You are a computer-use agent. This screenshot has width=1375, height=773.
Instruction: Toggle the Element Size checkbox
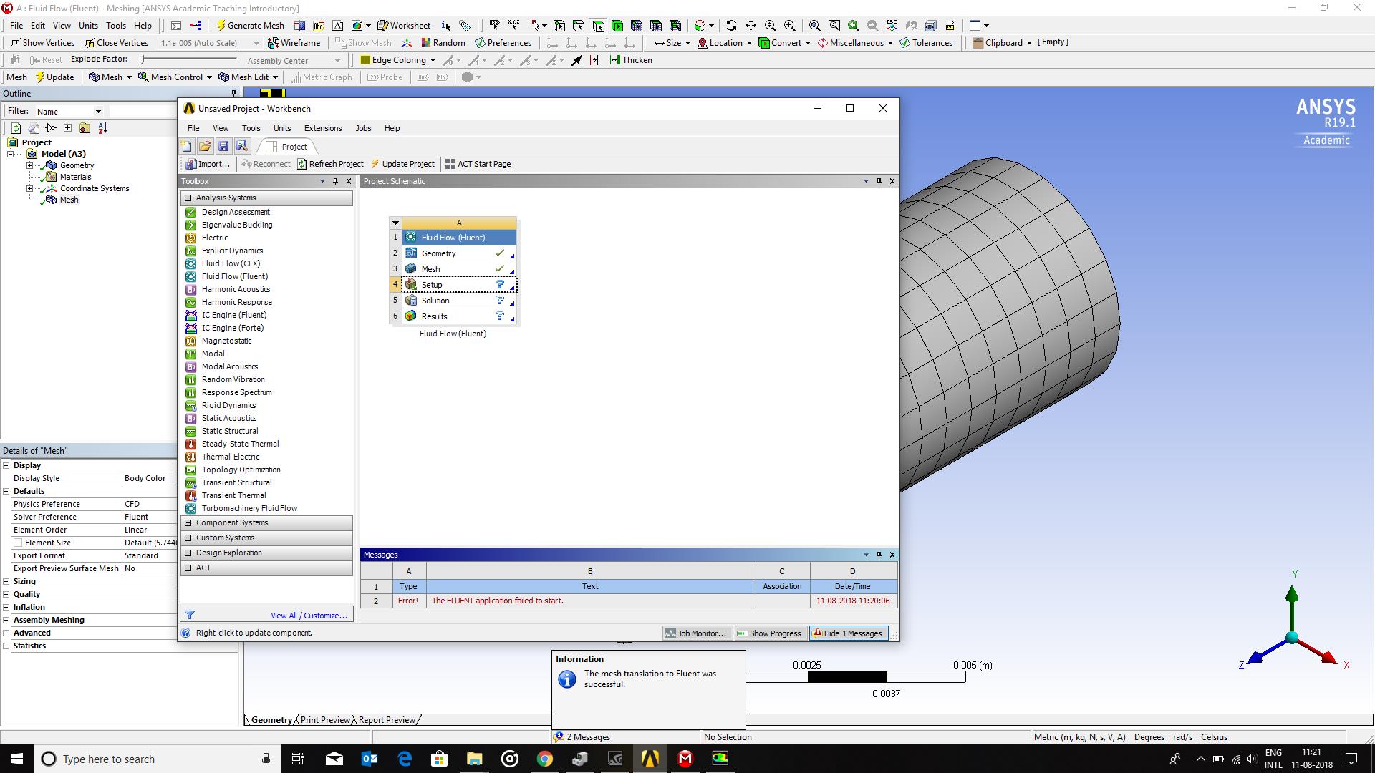(18, 543)
